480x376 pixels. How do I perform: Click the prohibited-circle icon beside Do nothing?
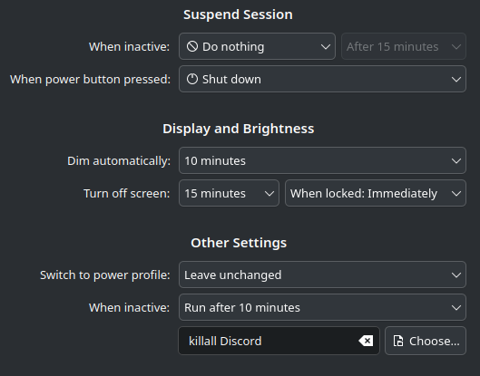point(192,46)
